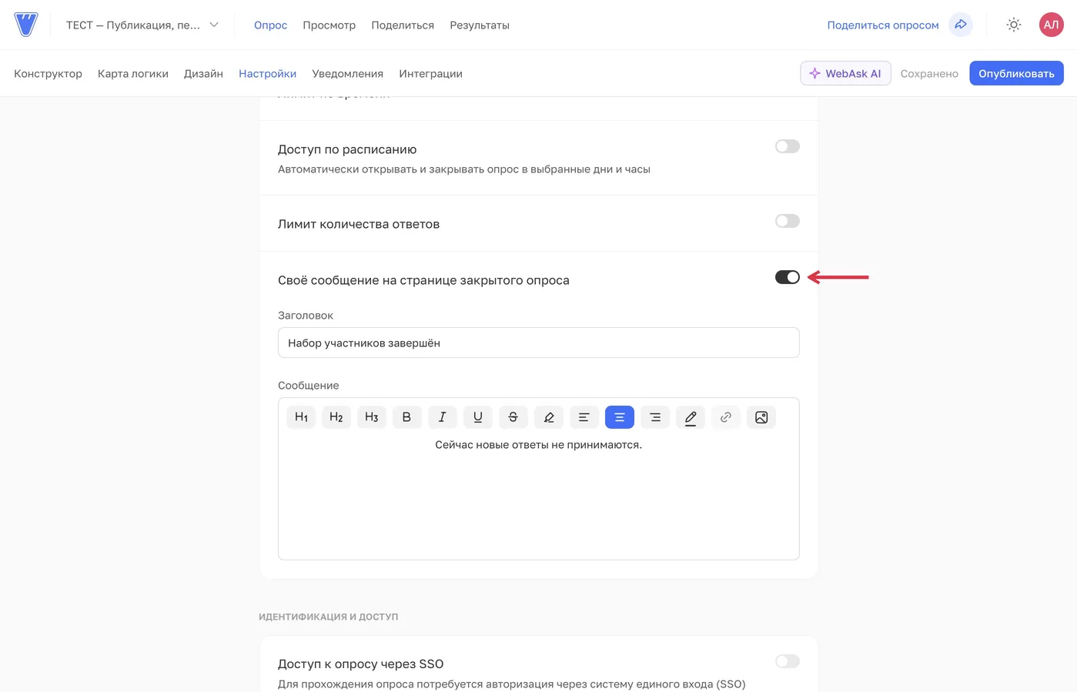Click the Опубликовать button
The image size is (1077, 692).
1016,73
